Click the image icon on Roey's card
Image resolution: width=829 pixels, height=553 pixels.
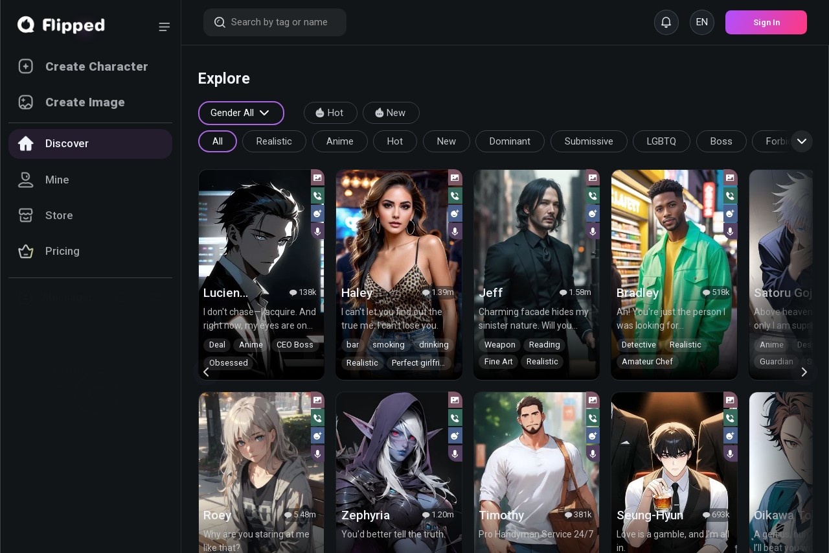317,400
